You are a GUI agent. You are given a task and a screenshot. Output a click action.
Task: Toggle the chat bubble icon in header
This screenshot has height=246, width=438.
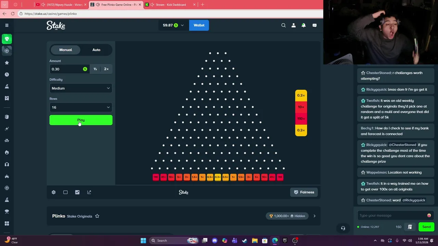(314, 25)
